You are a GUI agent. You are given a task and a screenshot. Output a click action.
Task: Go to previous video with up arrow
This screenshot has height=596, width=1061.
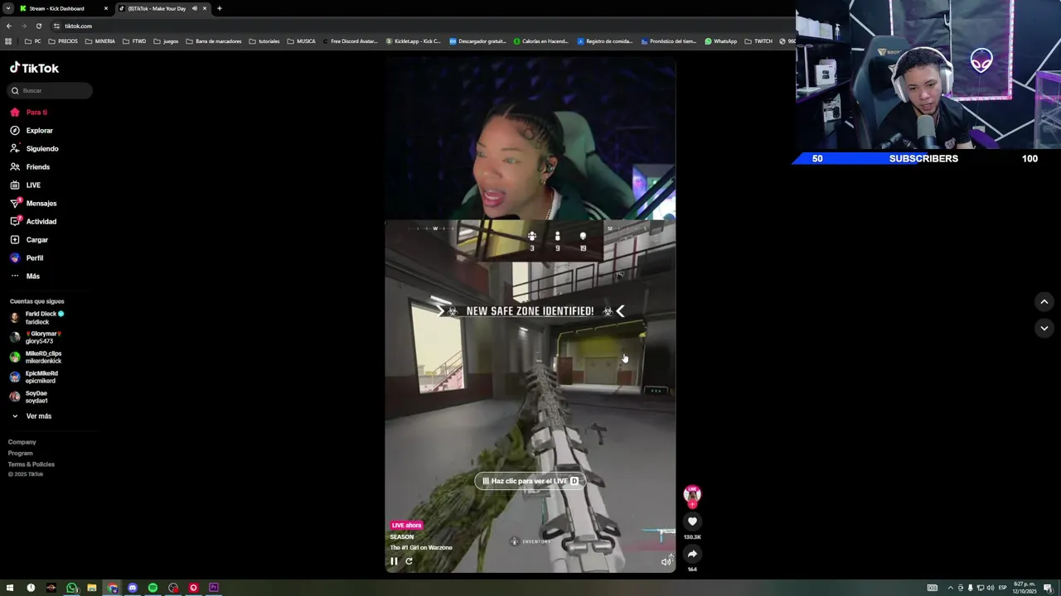(x=1044, y=302)
